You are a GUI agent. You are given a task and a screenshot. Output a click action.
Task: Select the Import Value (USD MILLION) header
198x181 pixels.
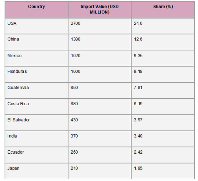pos(100,10)
